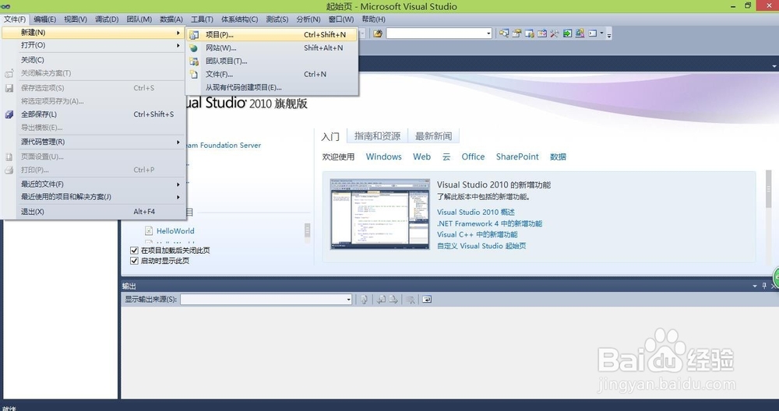779x411 pixels.
Task: Open the Edit (编辑) menu
Action: click(44, 19)
